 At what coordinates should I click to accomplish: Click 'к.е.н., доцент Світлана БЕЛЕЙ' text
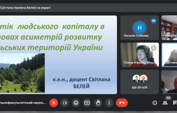(81, 83)
